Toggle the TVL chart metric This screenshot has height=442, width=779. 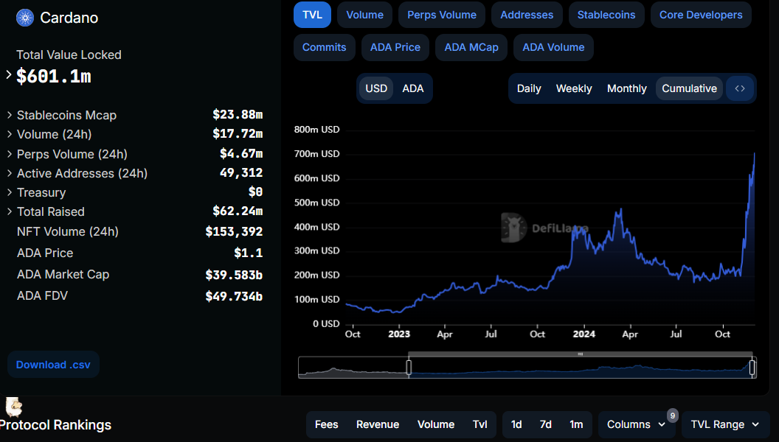click(312, 15)
